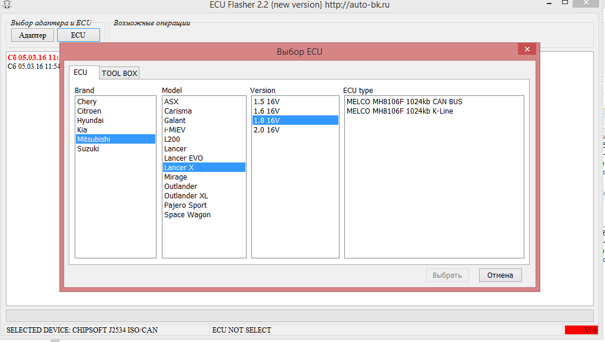Viewport: 605px width, 342px height.
Task: Click SELECTED DEVICE: CHIPSOFT J2534 ISO/CAN status text
Action: [x=82, y=330]
